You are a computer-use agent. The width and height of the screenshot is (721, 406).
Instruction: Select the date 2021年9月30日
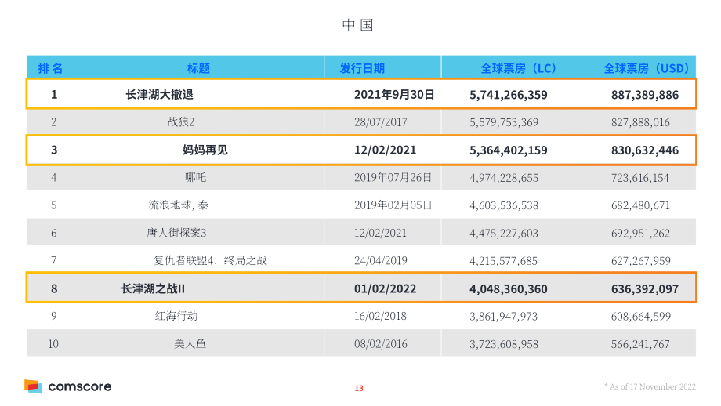pos(394,95)
